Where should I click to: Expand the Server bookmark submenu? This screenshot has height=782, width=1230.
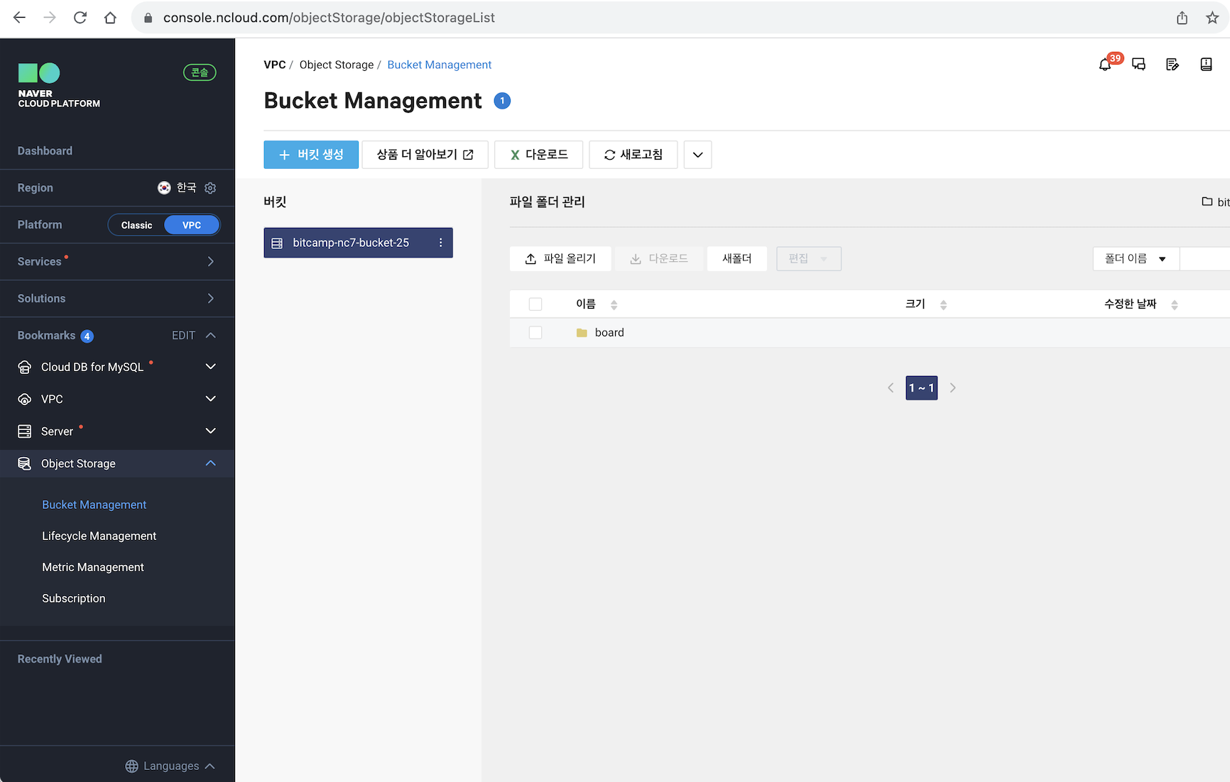[x=210, y=431]
